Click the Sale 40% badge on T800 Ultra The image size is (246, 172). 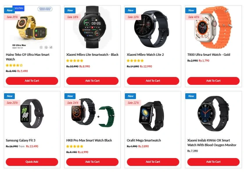point(194,17)
